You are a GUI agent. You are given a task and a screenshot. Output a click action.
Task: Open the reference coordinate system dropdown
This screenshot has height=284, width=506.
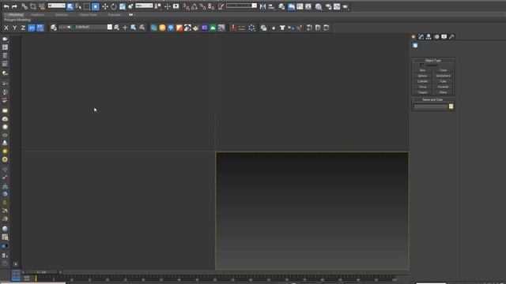(144, 6)
